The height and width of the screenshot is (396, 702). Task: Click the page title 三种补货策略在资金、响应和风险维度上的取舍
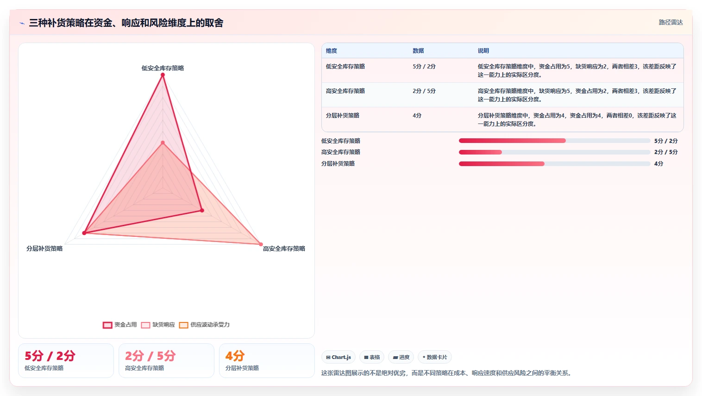pos(126,23)
